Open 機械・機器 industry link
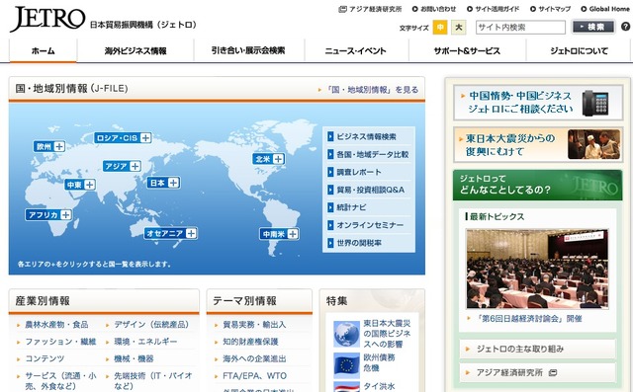 point(134,358)
